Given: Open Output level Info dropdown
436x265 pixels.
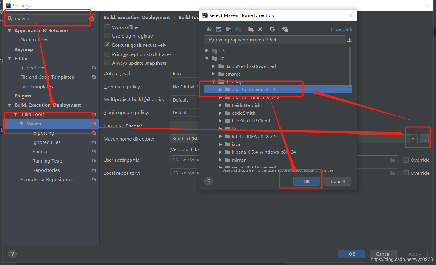Looking at the screenshot, I should (x=185, y=74).
